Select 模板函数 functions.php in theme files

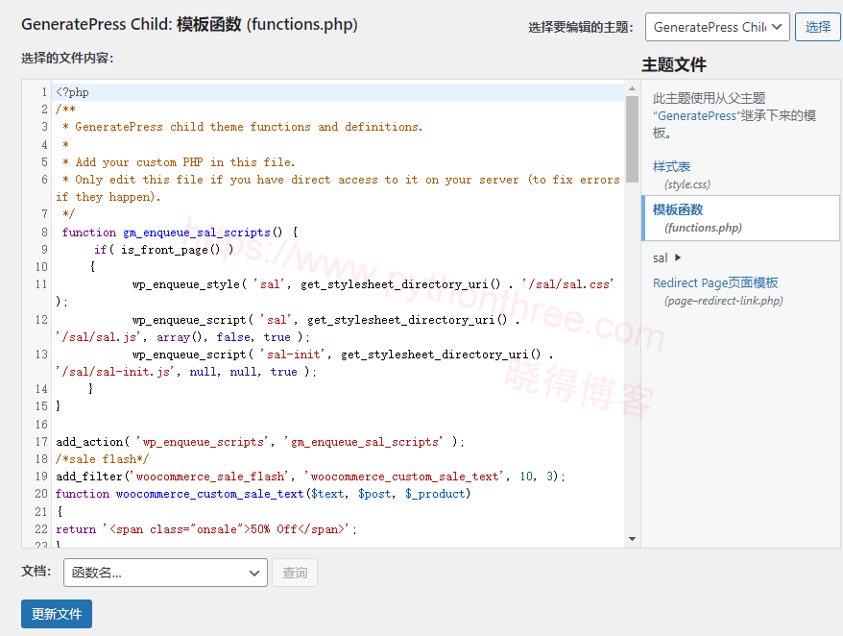741,218
